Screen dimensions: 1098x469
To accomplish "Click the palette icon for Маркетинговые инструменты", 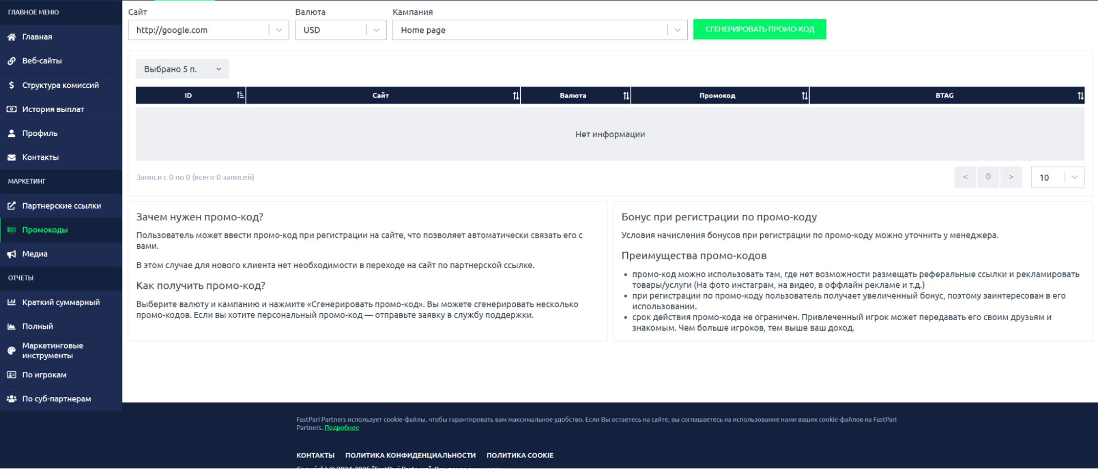I will coord(12,350).
